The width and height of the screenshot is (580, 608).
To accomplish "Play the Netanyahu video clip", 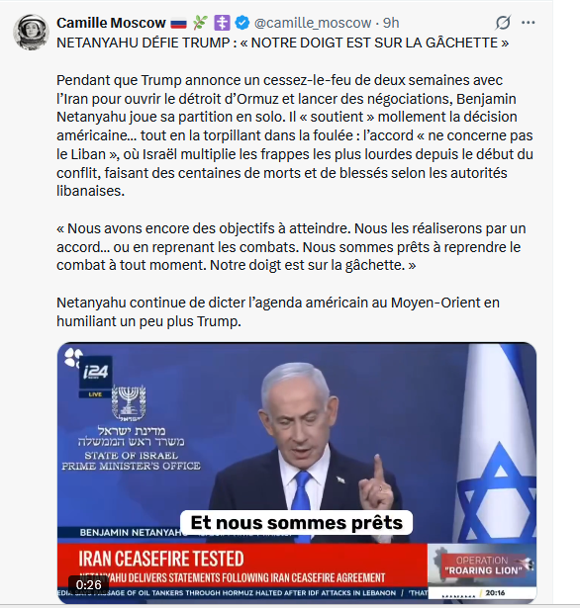I will [x=297, y=473].
